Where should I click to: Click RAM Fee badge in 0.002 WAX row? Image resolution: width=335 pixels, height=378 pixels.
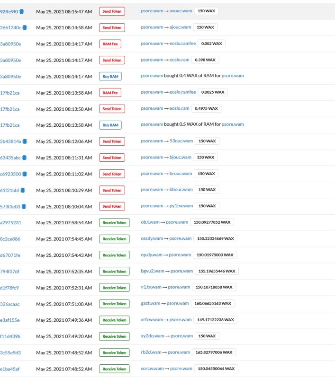110,44
